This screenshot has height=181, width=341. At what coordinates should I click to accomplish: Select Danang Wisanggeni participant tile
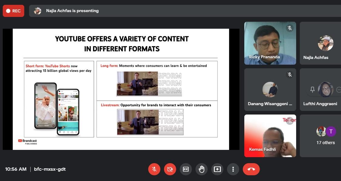point(270,89)
